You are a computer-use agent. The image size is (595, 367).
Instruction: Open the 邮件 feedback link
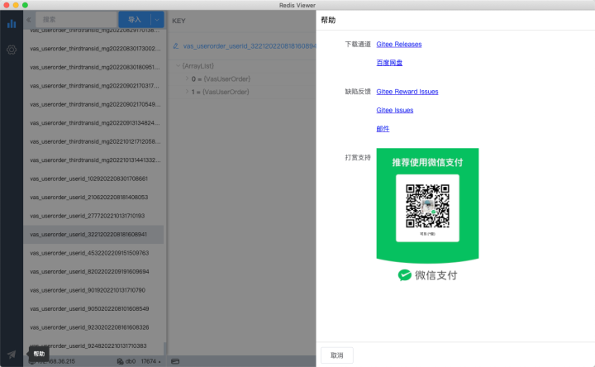coord(383,129)
